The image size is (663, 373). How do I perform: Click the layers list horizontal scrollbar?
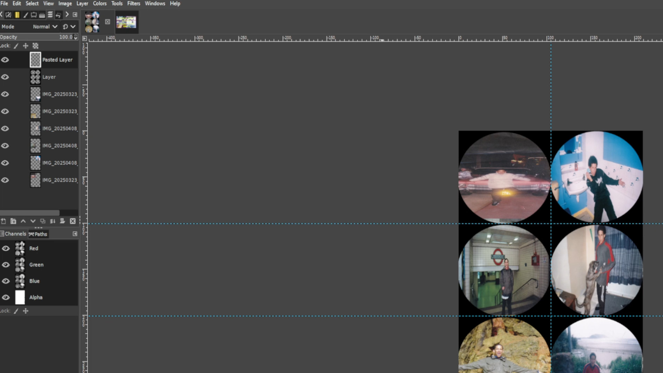(x=30, y=213)
